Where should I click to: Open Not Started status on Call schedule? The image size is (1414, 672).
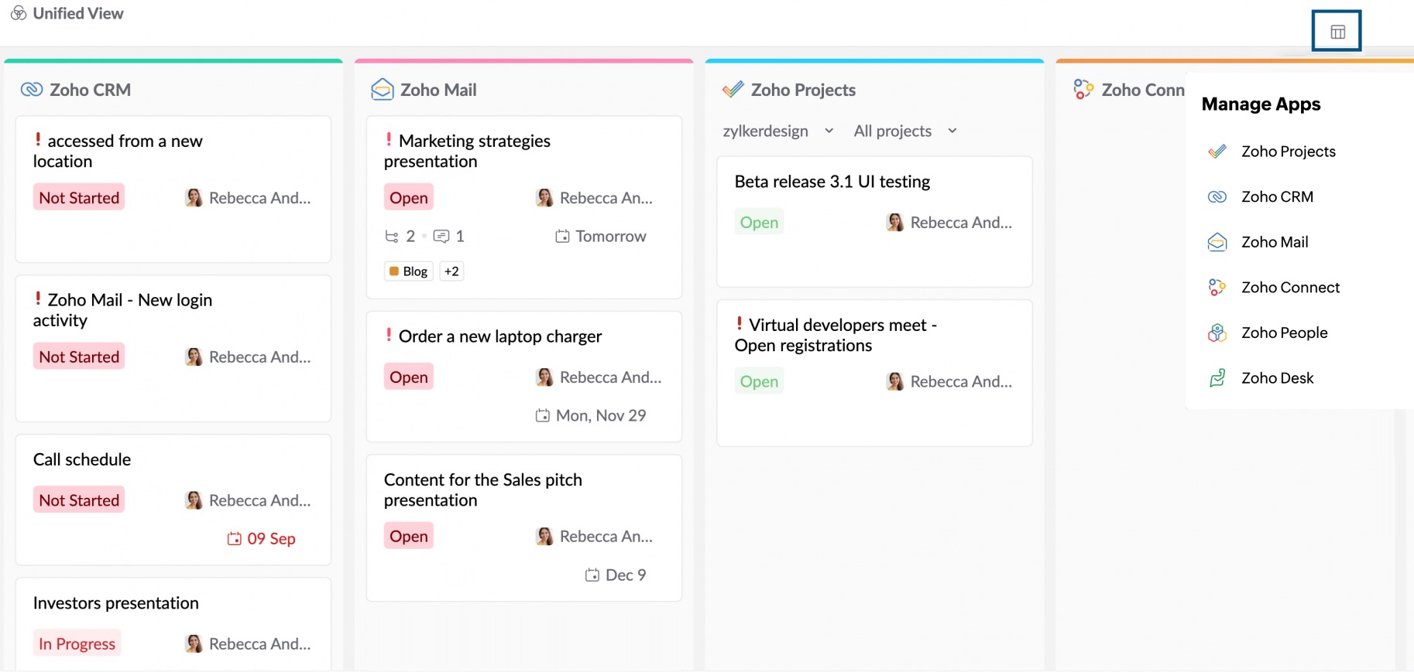point(79,500)
